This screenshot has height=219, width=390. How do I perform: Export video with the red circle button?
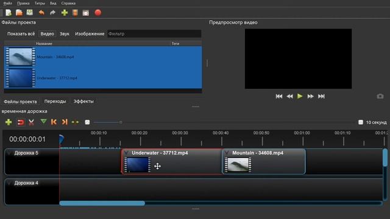(97, 12)
